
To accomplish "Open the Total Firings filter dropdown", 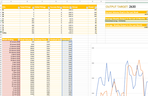I will click(x=33, y=8).
